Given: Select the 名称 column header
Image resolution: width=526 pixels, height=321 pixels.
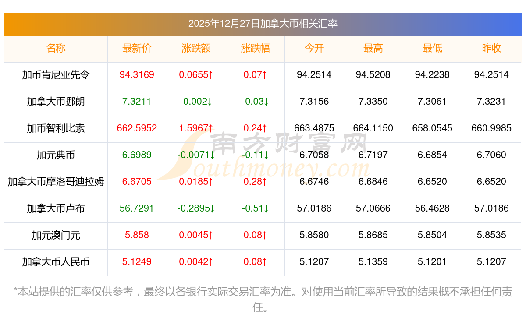Looking at the screenshot, I should (56, 48).
